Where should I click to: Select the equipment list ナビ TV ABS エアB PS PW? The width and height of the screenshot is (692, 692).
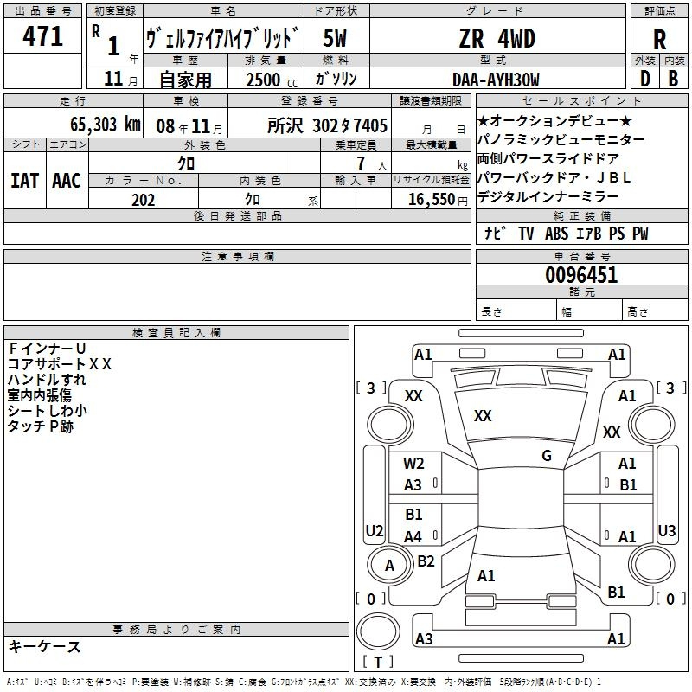[x=567, y=233]
